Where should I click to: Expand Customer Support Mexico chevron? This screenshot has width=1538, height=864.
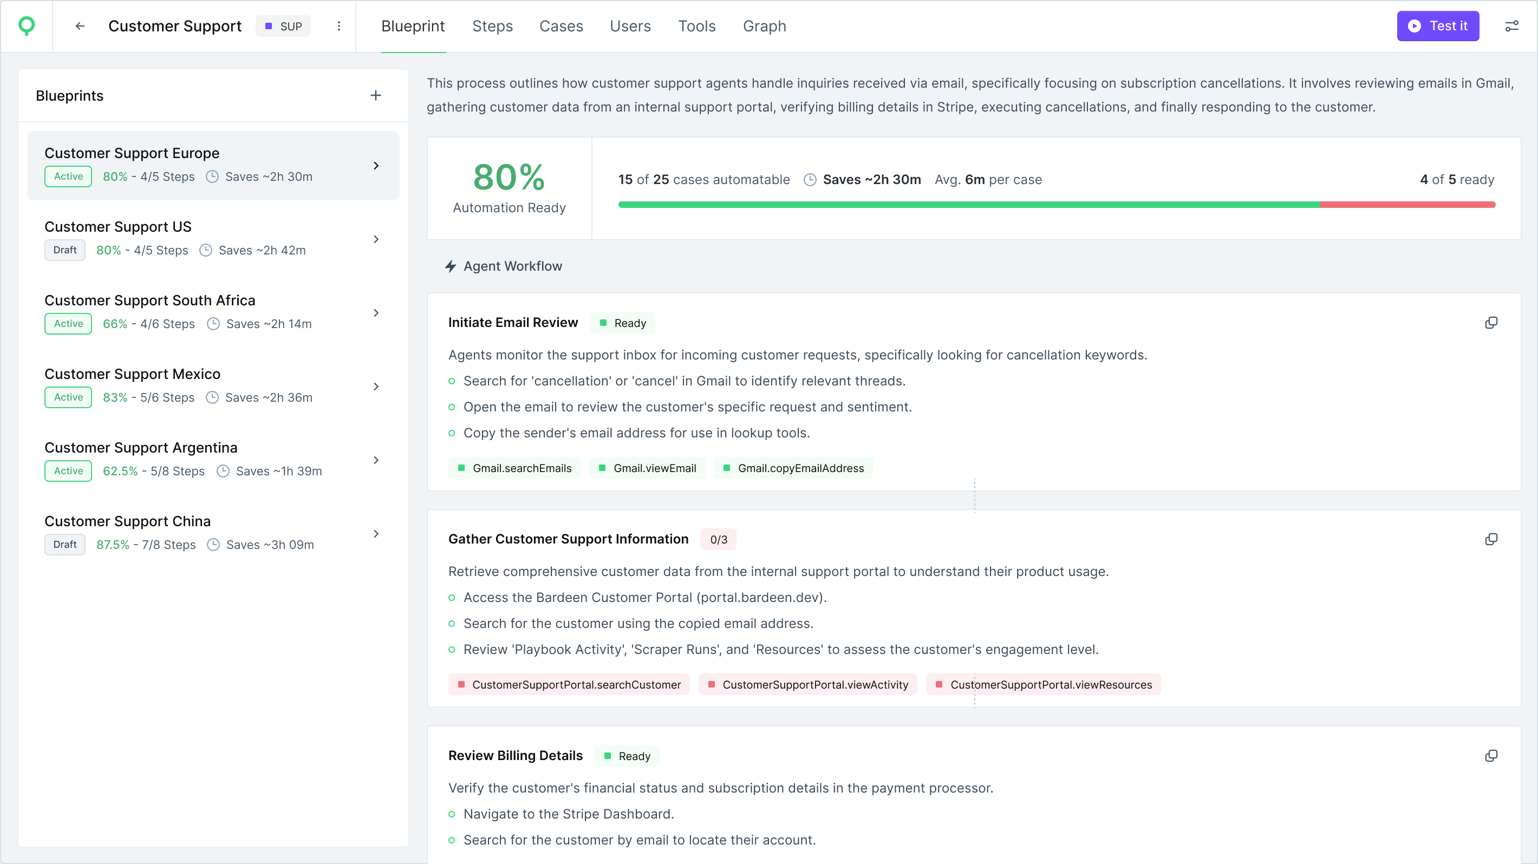tap(375, 387)
